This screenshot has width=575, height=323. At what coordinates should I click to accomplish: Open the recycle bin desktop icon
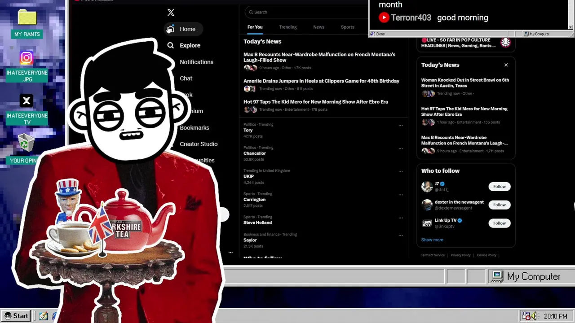pos(26,143)
